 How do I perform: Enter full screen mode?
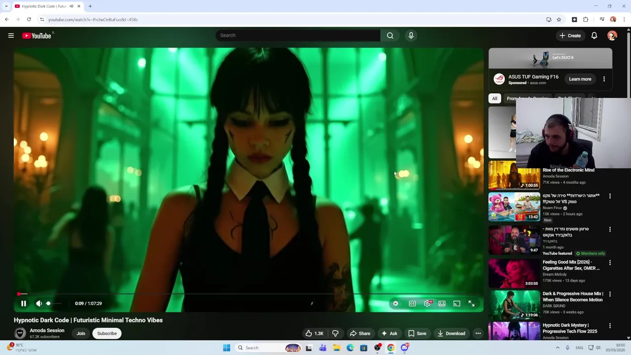tap(471, 304)
